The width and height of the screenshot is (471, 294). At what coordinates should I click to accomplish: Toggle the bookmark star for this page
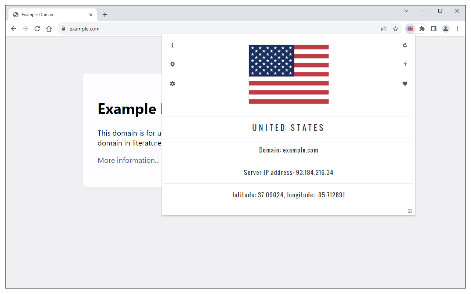pyautogui.click(x=396, y=28)
